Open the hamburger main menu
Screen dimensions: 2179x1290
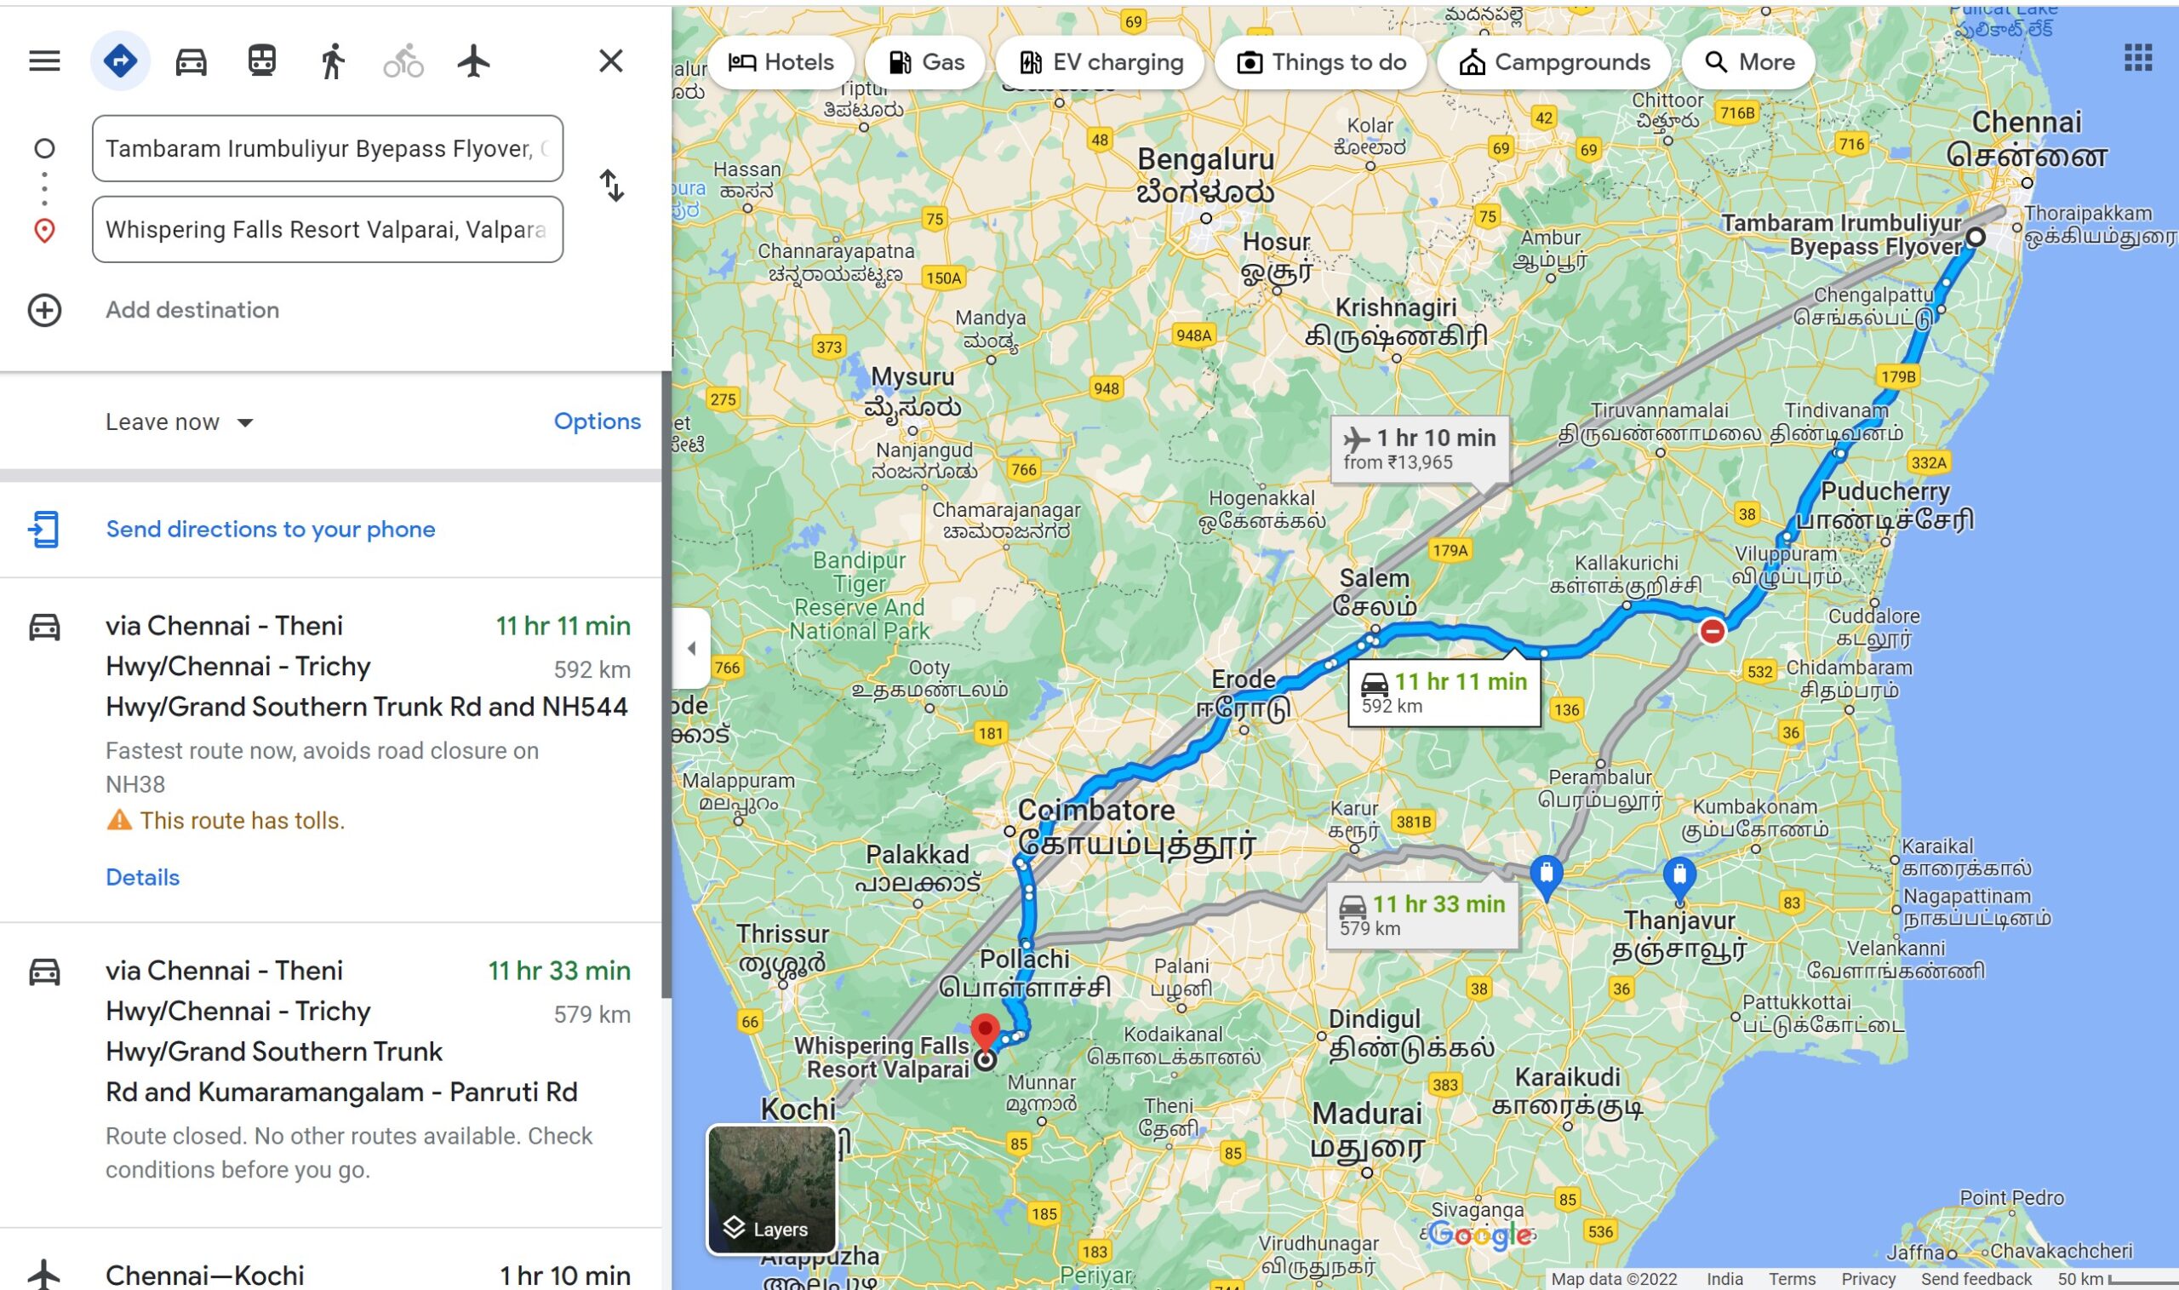click(x=44, y=60)
